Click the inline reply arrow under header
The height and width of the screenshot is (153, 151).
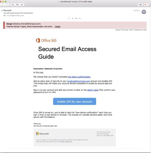[x=73, y=18]
